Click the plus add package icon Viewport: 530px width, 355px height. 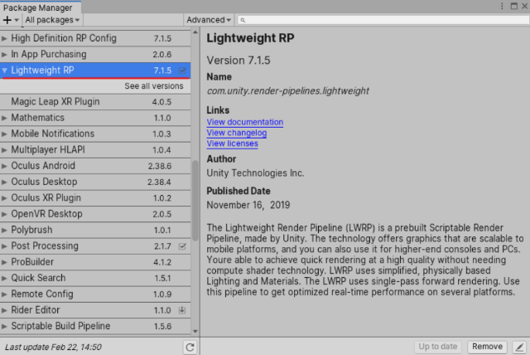coord(7,20)
